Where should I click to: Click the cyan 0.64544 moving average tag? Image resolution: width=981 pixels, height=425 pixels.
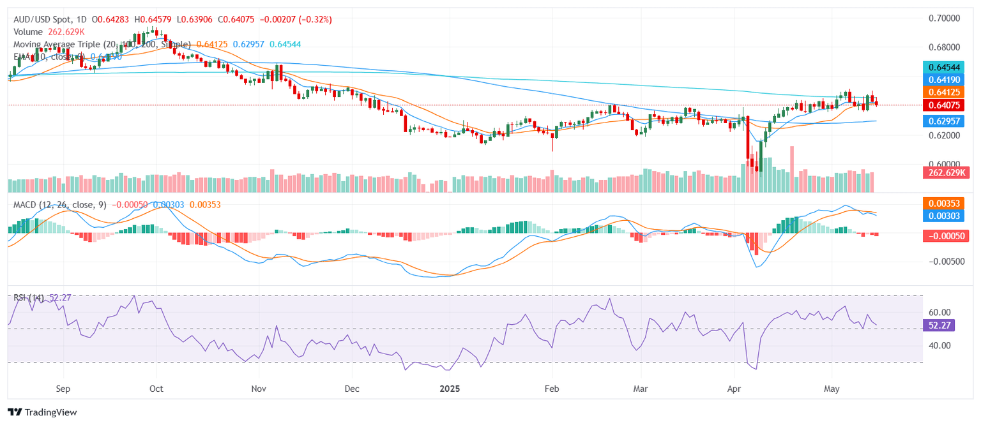pos(946,67)
